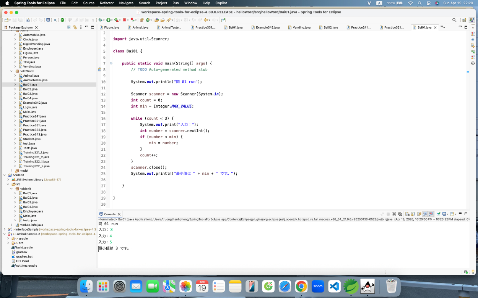This screenshot has height=298, width=478.
Task: Expand the InterfaceSample project
Action: click(5, 229)
